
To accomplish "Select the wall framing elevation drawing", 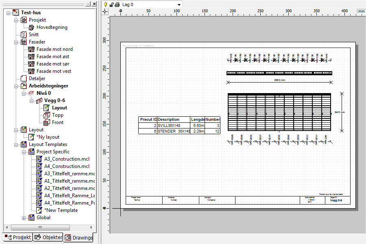I will (279, 112).
